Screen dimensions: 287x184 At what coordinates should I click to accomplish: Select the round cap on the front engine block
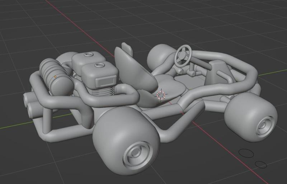pyautogui.click(x=100, y=65)
